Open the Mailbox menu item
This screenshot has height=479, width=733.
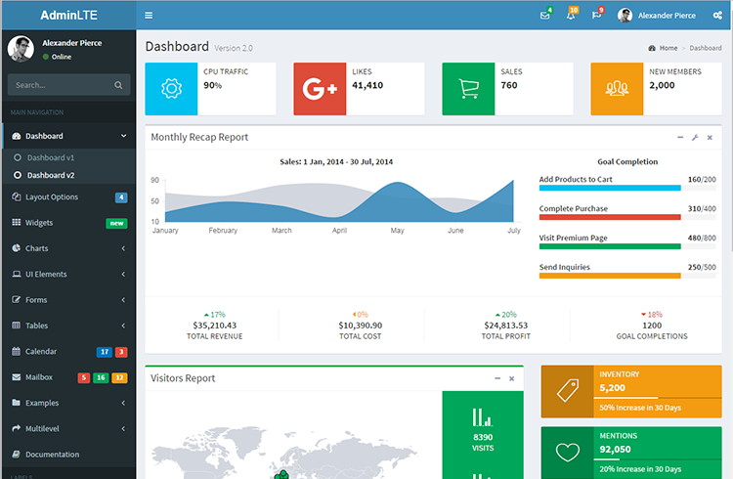[x=39, y=376]
